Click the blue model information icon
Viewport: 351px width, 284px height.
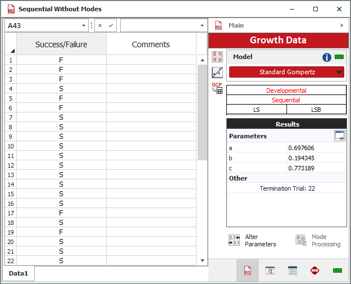point(327,57)
